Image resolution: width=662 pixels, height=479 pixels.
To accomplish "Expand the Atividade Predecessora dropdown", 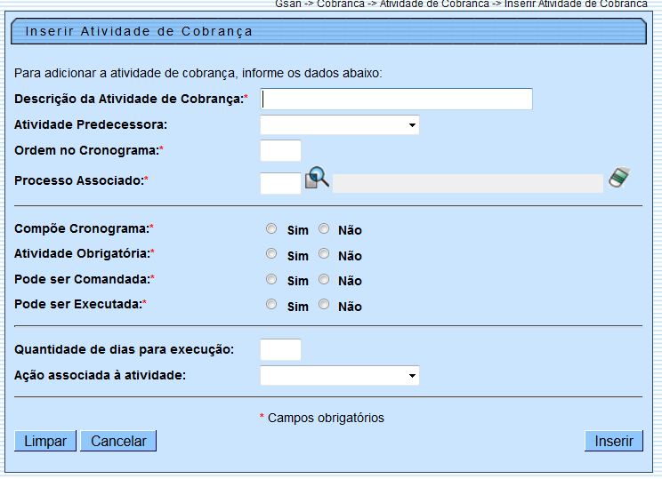I will point(339,125).
